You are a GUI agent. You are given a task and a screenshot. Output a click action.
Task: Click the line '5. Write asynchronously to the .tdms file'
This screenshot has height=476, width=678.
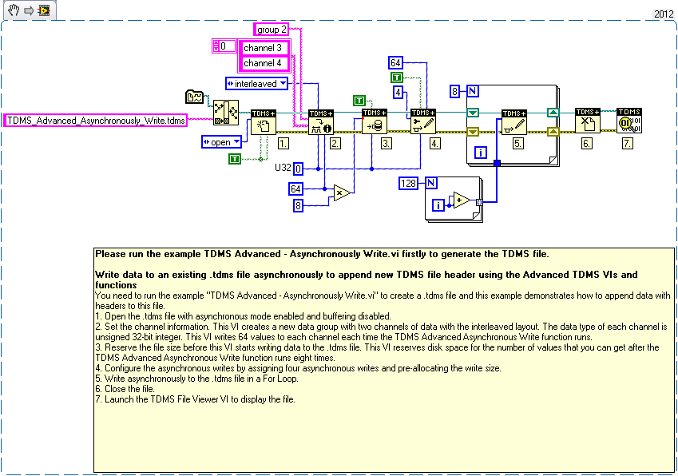point(196,379)
